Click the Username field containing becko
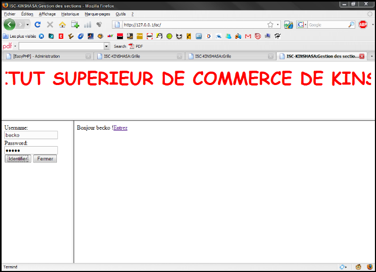 click(31, 135)
